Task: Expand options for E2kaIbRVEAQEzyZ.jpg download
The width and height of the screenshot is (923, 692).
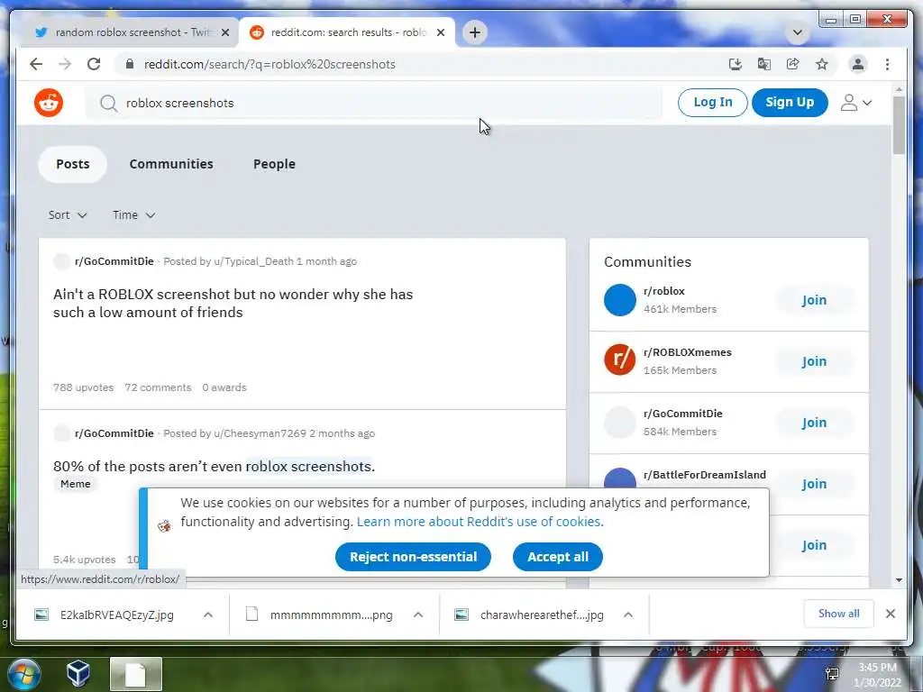Action: pyautogui.click(x=208, y=615)
